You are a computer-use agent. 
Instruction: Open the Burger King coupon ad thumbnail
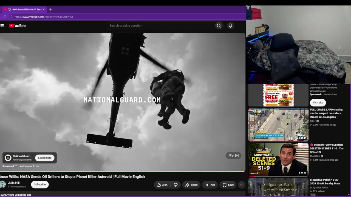278,95
